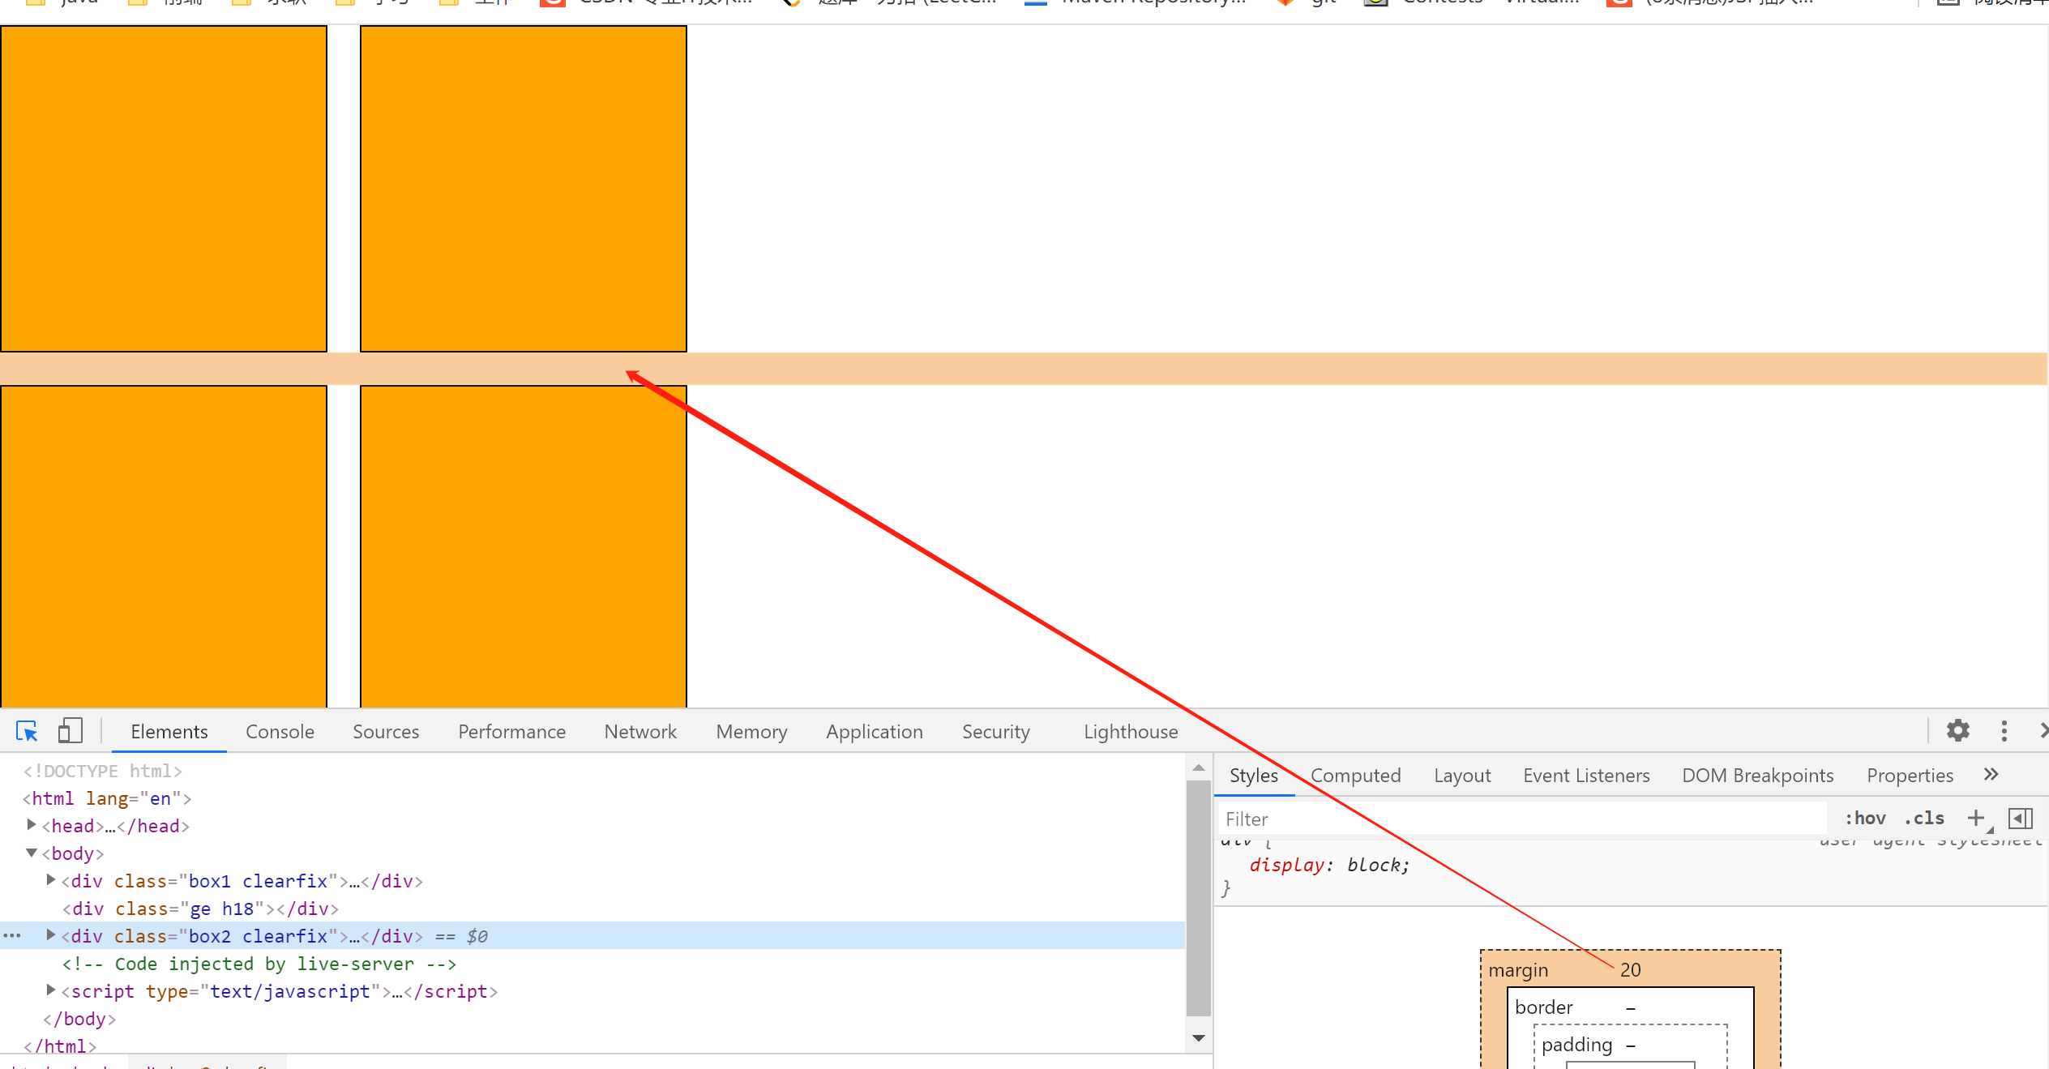Screen dimensions: 2049x1069
Task: Click the display property name
Action: [1286, 865]
